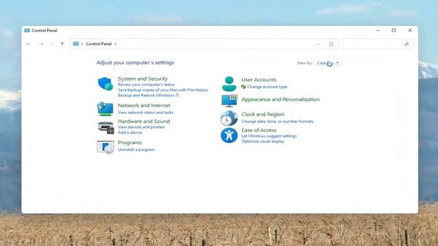438x246 pixels.
Task: Open Programs heading
Action: tap(130, 143)
